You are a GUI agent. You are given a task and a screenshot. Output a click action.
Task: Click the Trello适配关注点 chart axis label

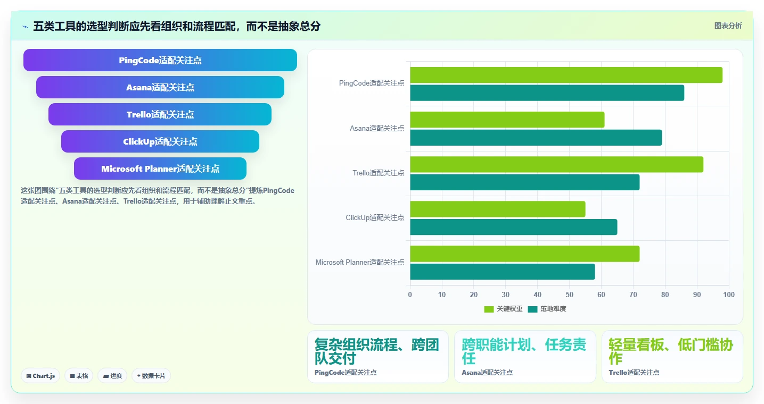378,173
